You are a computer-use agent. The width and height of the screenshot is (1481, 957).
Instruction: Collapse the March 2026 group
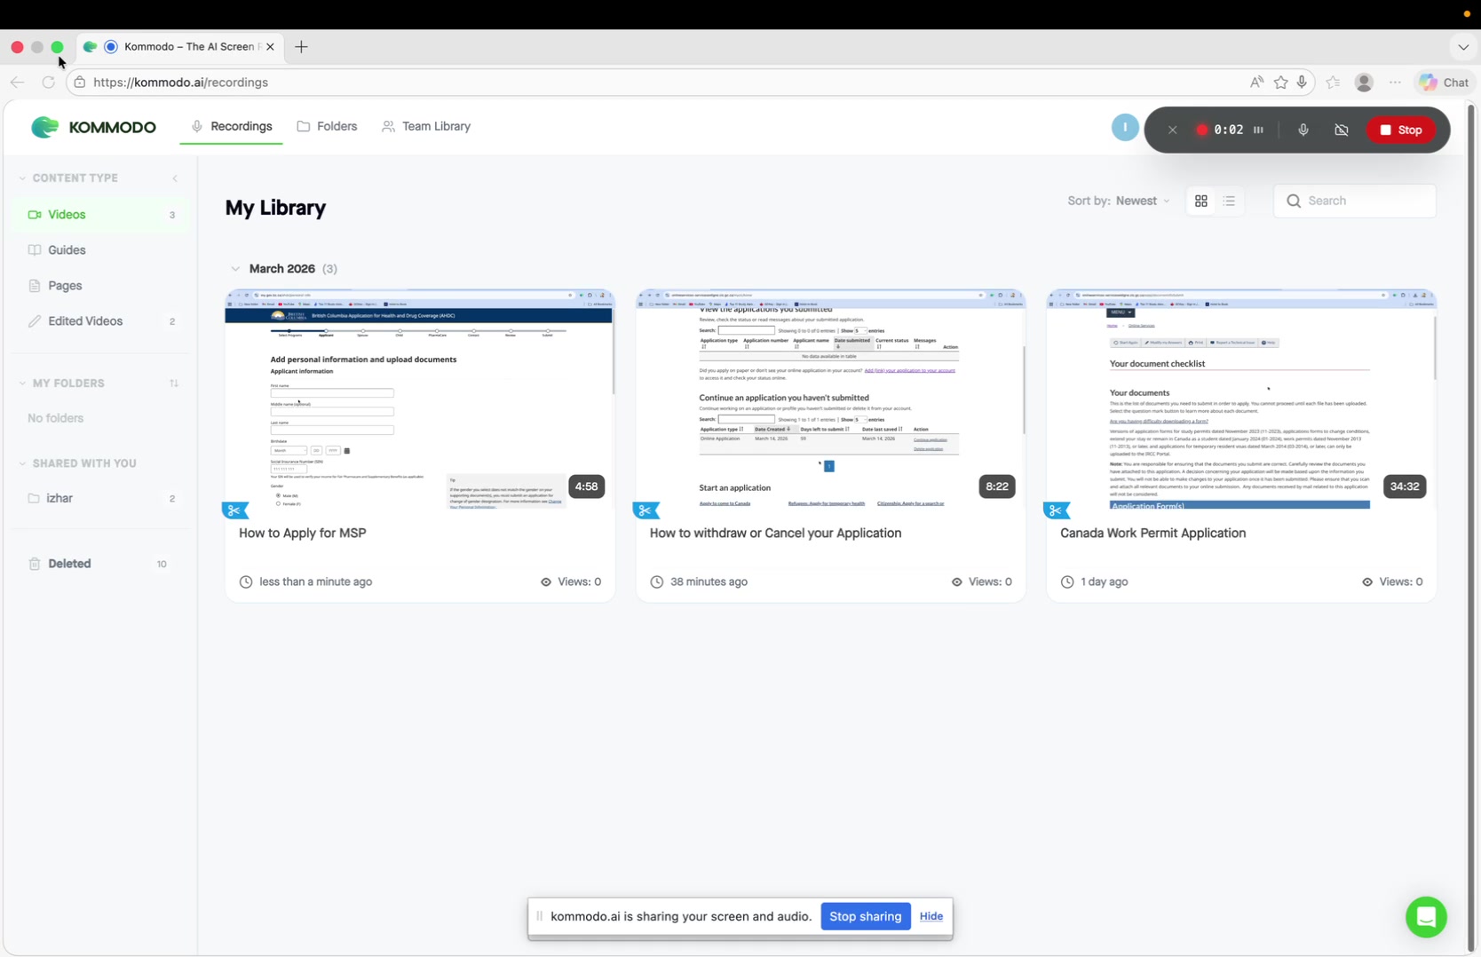coord(235,269)
